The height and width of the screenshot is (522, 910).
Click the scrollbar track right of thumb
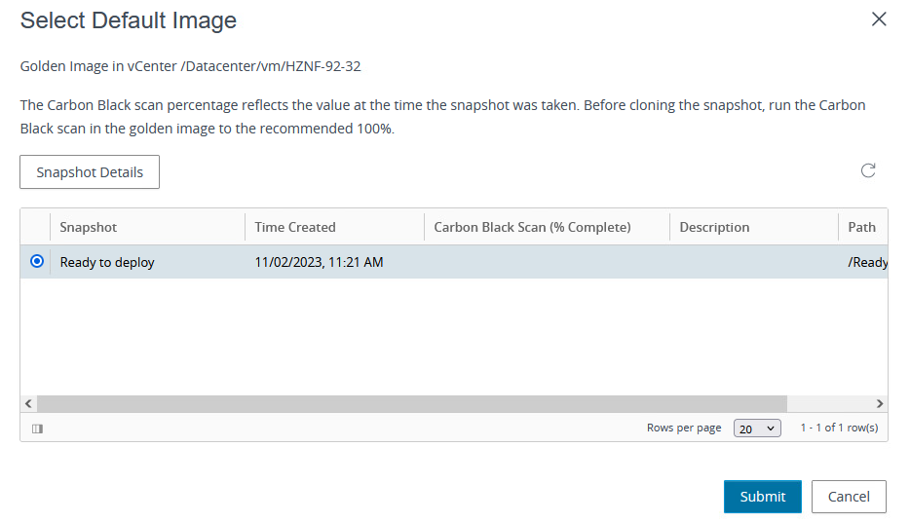[x=828, y=403]
